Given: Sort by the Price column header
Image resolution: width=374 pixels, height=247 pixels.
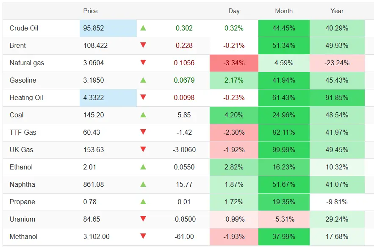Looking at the screenshot, I should coord(90,11).
